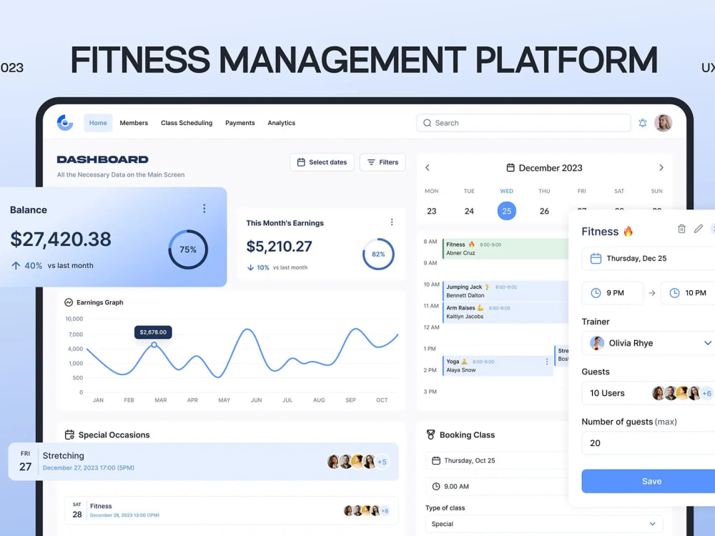715x536 pixels.
Task: Delete the Fitness event with trash icon
Action: coord(681,229)
